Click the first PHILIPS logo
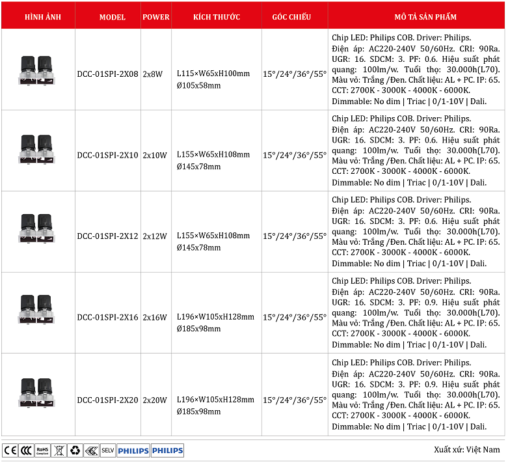The image size is (508, 472). point(133,451)
